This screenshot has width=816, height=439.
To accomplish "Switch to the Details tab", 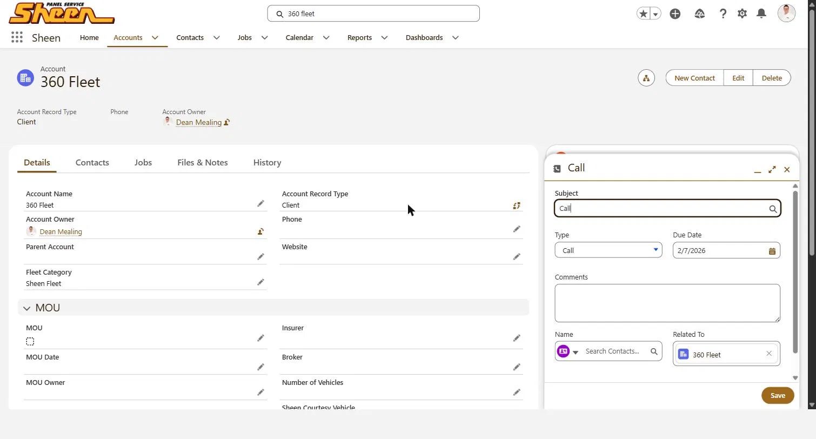I will pyautogui.click(x=37, y=163).
